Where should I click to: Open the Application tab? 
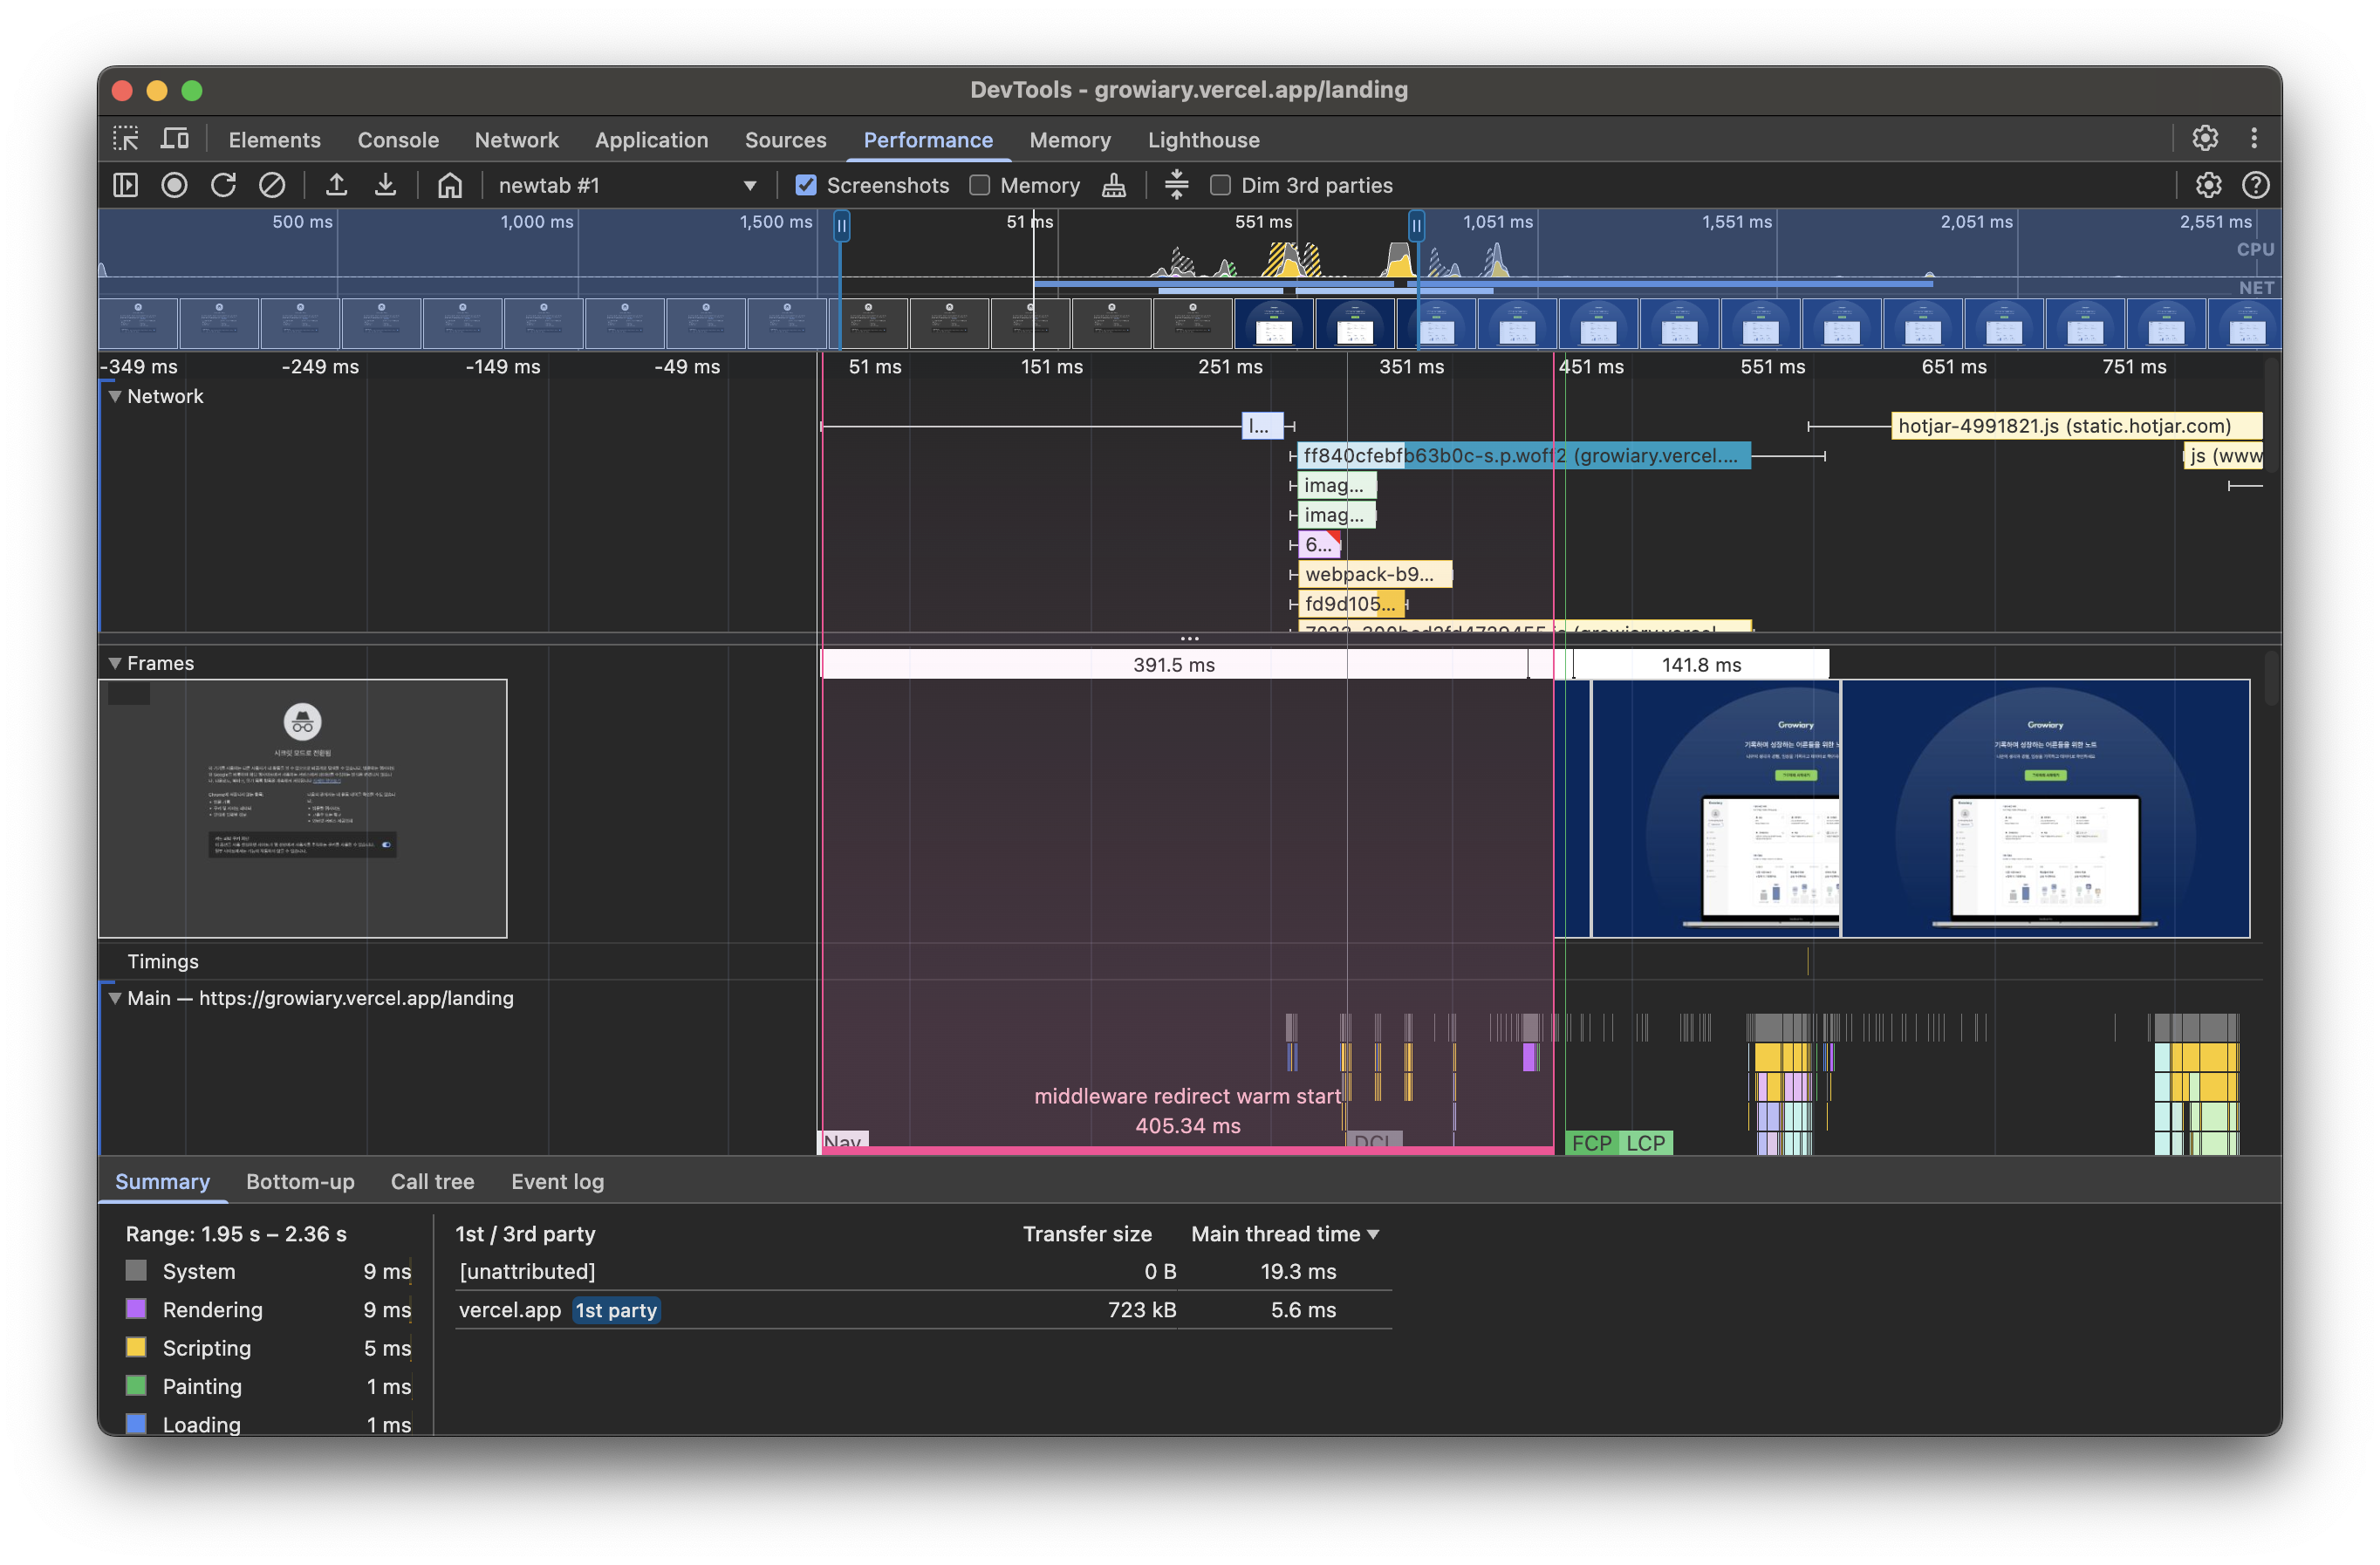click(x=652, y=140)
